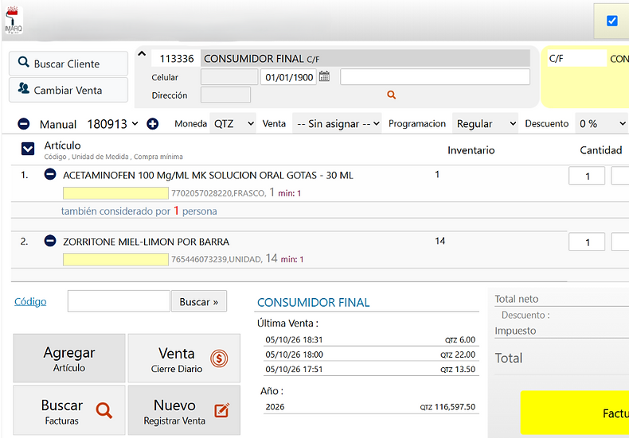Click Nuevo Registrar Venta button
The height and width of the screenshot is (438, 629).
tap(184, 410)
